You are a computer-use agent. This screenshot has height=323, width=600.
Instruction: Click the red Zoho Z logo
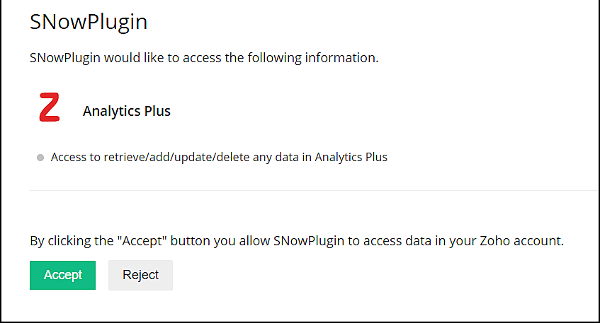point(49,107)
